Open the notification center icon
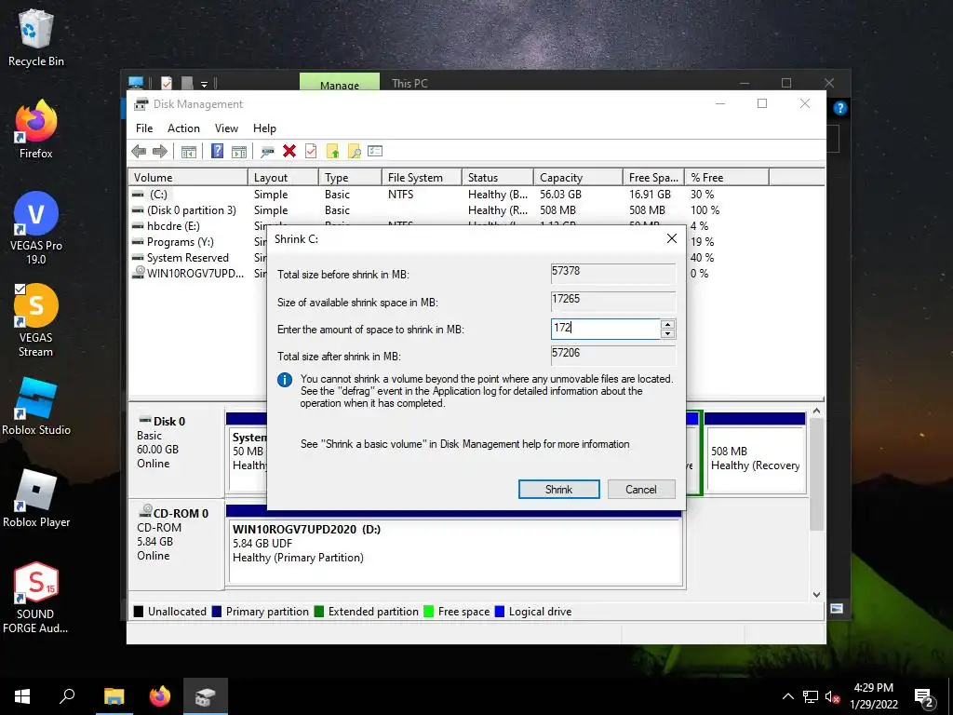 [x=924, y=697]
